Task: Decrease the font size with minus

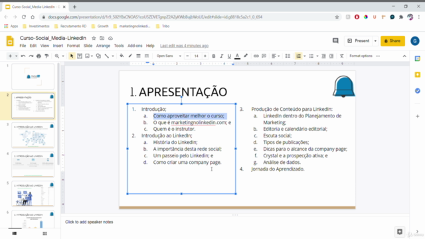Action: tap(187, 56)
